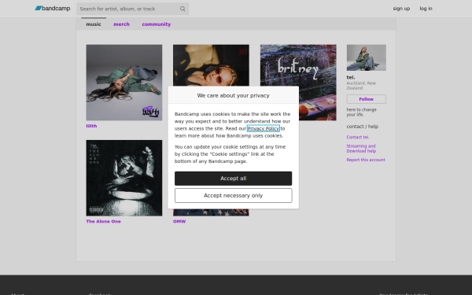
Task: Select the music tab
Action: point(94,24)
